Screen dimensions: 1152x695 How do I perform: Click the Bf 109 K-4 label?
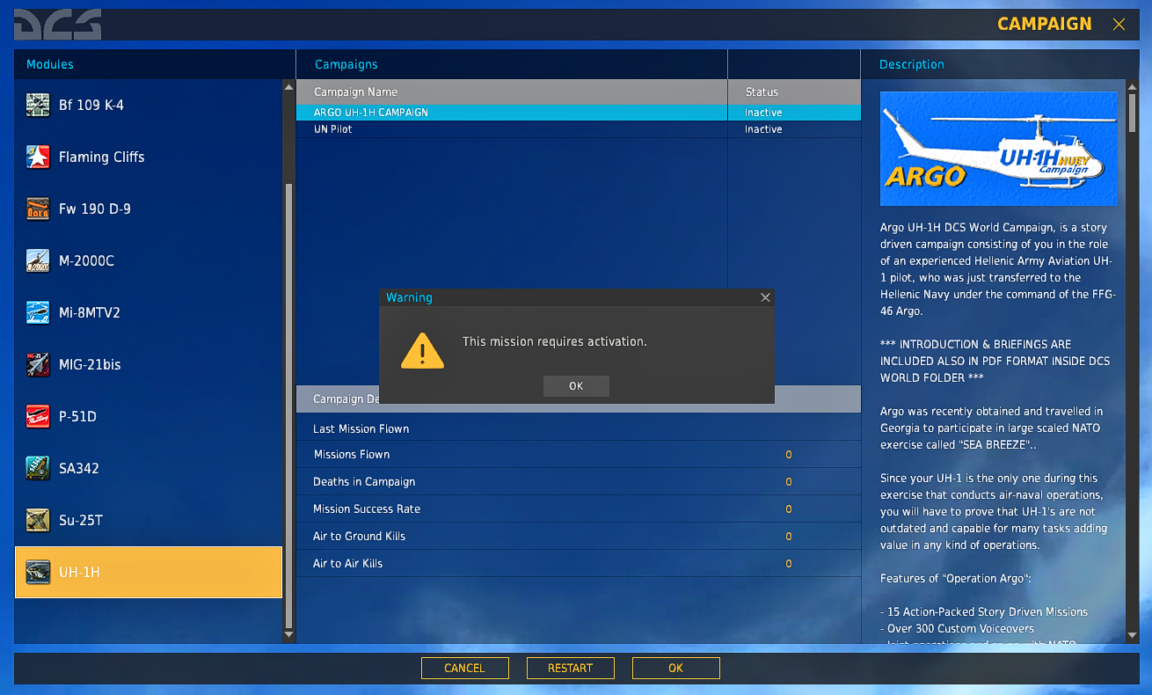[91, 106]
